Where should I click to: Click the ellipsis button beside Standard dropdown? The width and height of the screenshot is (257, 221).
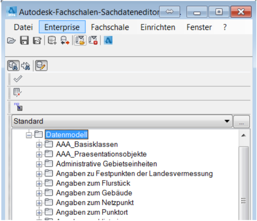point(242,121)
